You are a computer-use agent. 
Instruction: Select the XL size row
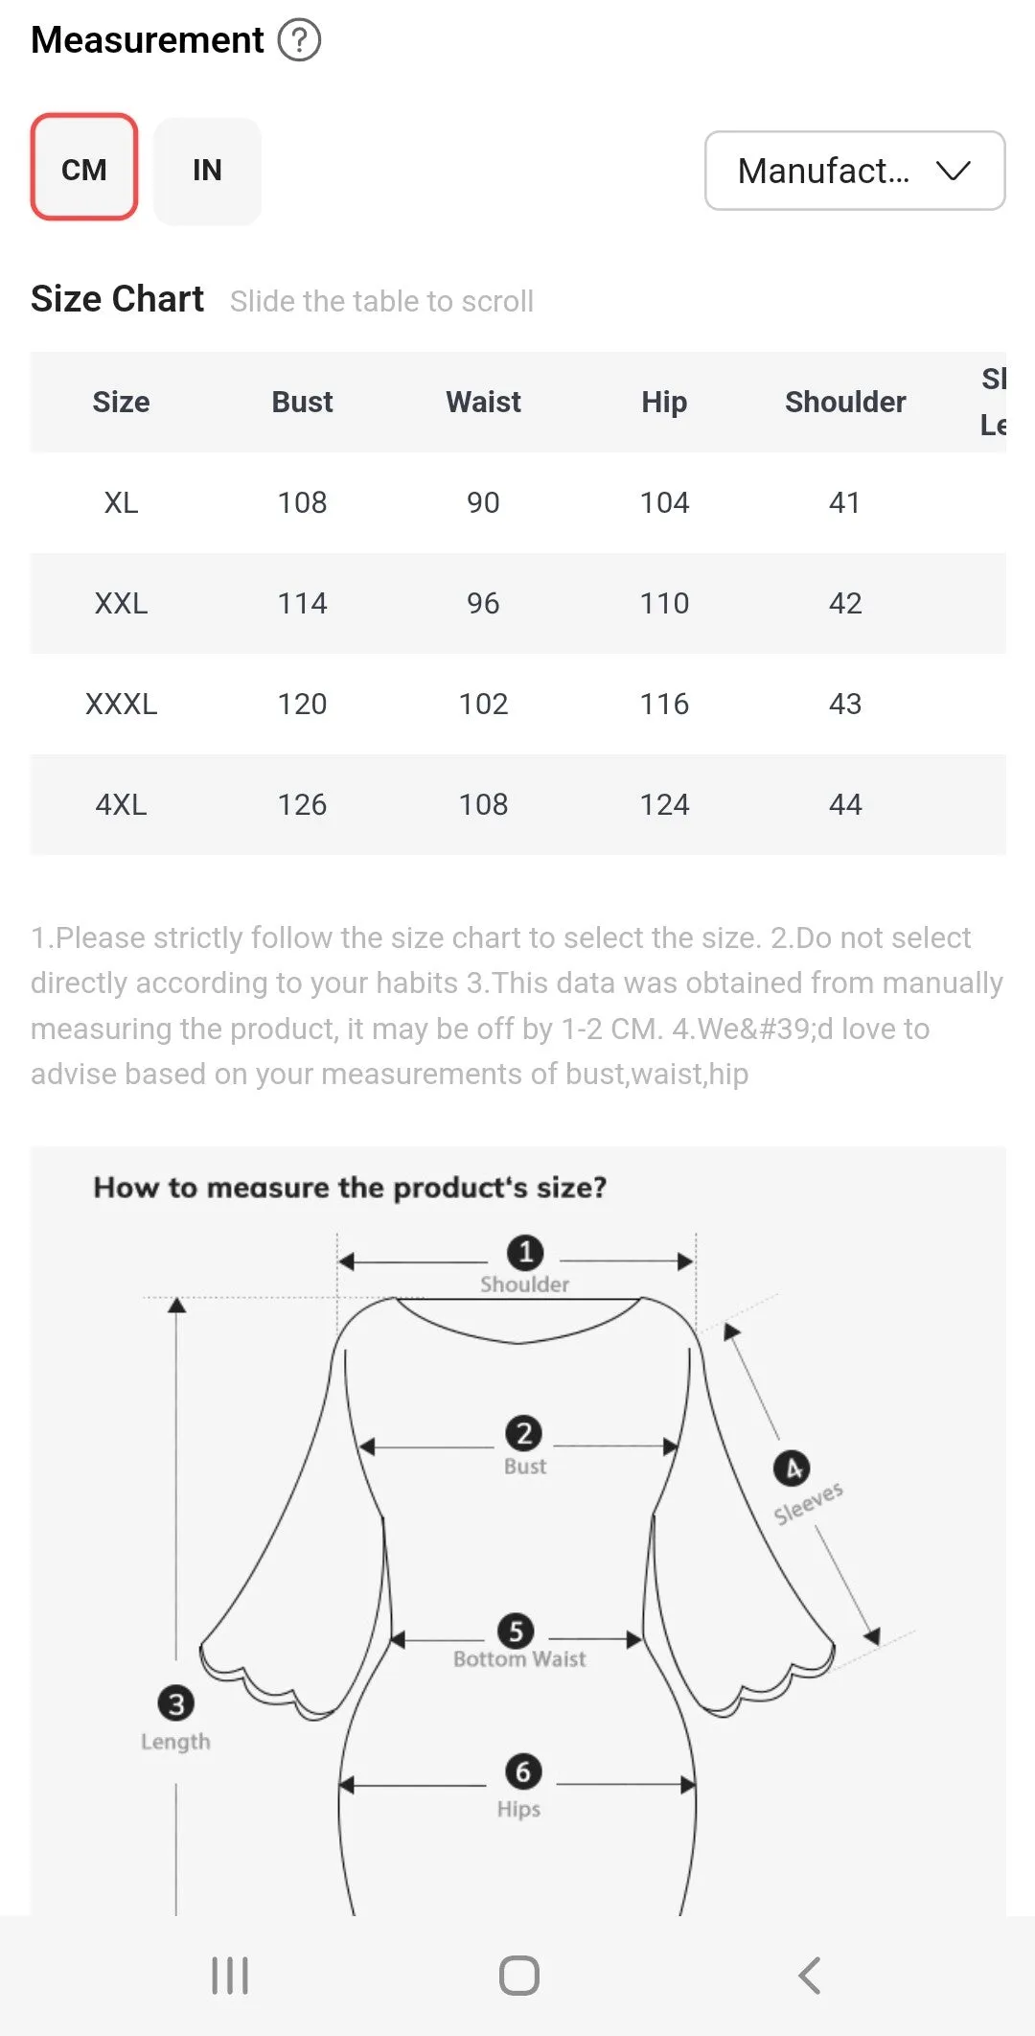coord(518,502)
